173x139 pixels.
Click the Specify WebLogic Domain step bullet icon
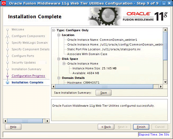tap(7, 43)
